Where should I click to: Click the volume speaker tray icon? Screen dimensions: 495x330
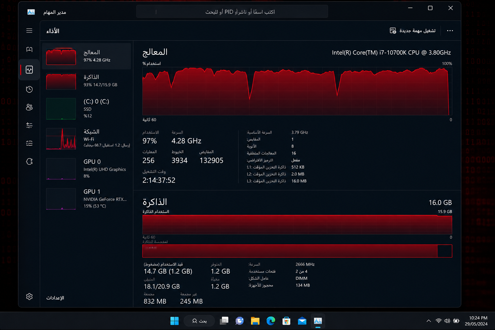(447, 321)
